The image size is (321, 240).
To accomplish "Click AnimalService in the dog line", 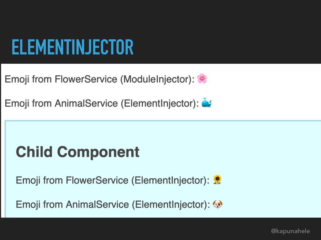I will click(97, 205).
